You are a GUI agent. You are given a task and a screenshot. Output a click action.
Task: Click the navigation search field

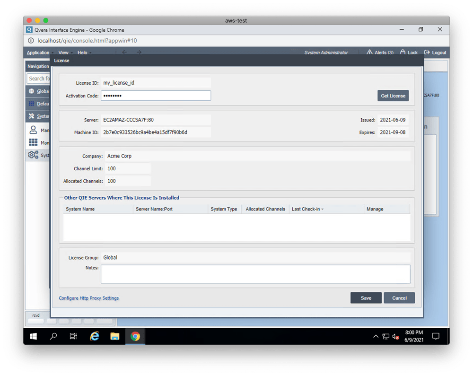tap(39, 79)
